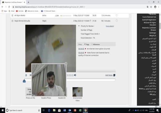Tick the circle in Majid Ahmed Almualla row

click(117, 21)
